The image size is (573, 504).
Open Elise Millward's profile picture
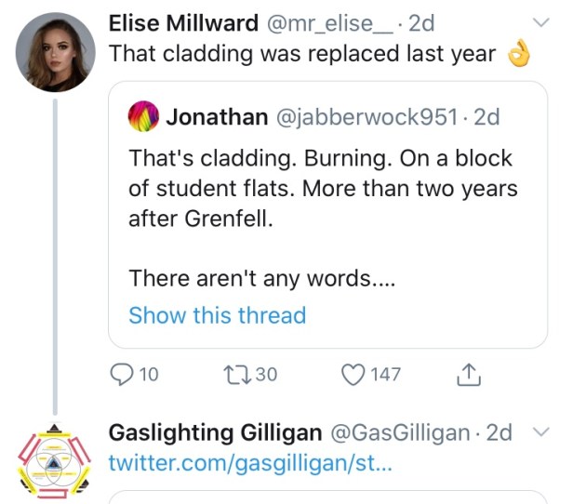tap(56, 52)
